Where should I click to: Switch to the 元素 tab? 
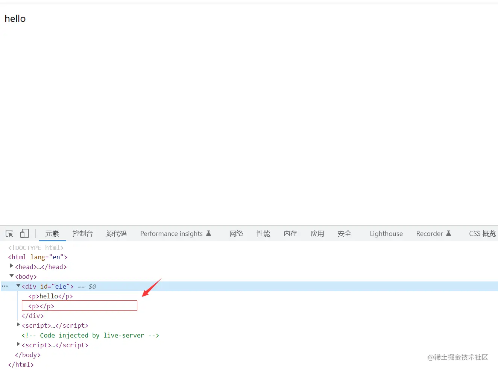pos(52,234)
